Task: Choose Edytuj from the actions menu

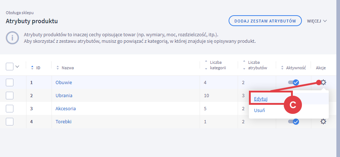Action: coord(261,99)
